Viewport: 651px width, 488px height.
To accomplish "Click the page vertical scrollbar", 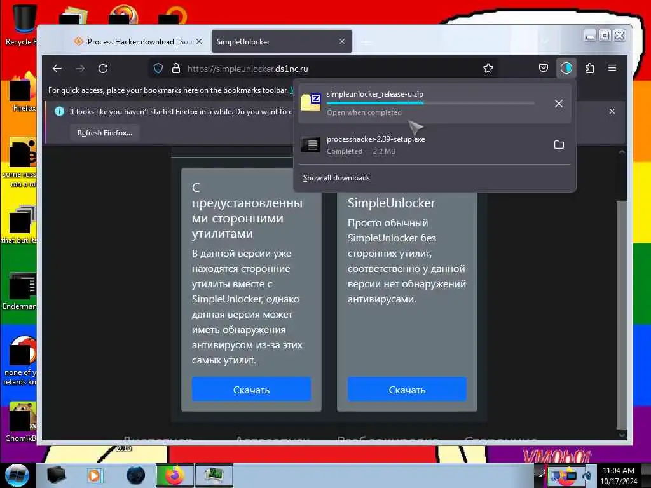I will 622,314.
